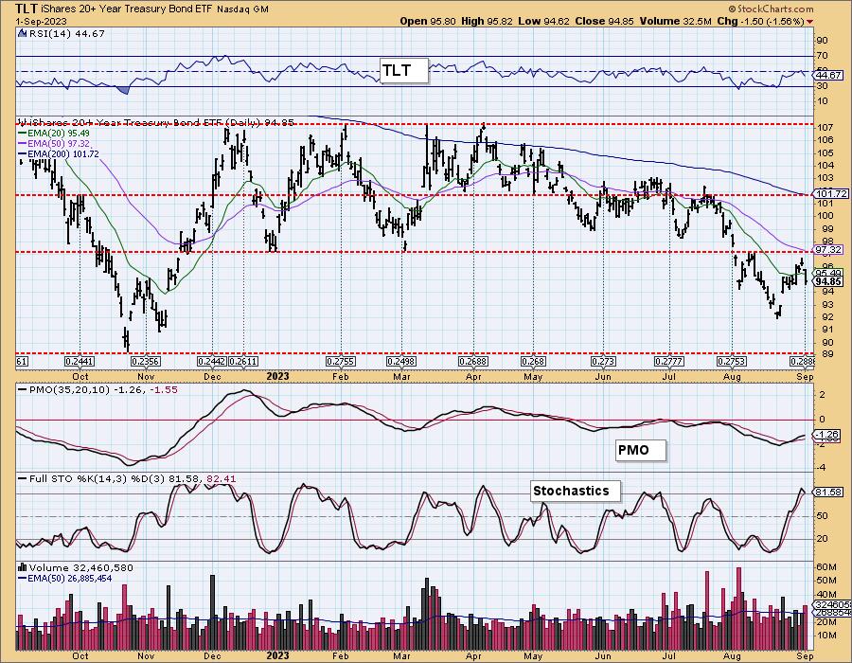The height and width of the screenshot is (663, 852).
Task: Click the EMA(50) 97.32 legend entry
Action: (54, 143)
